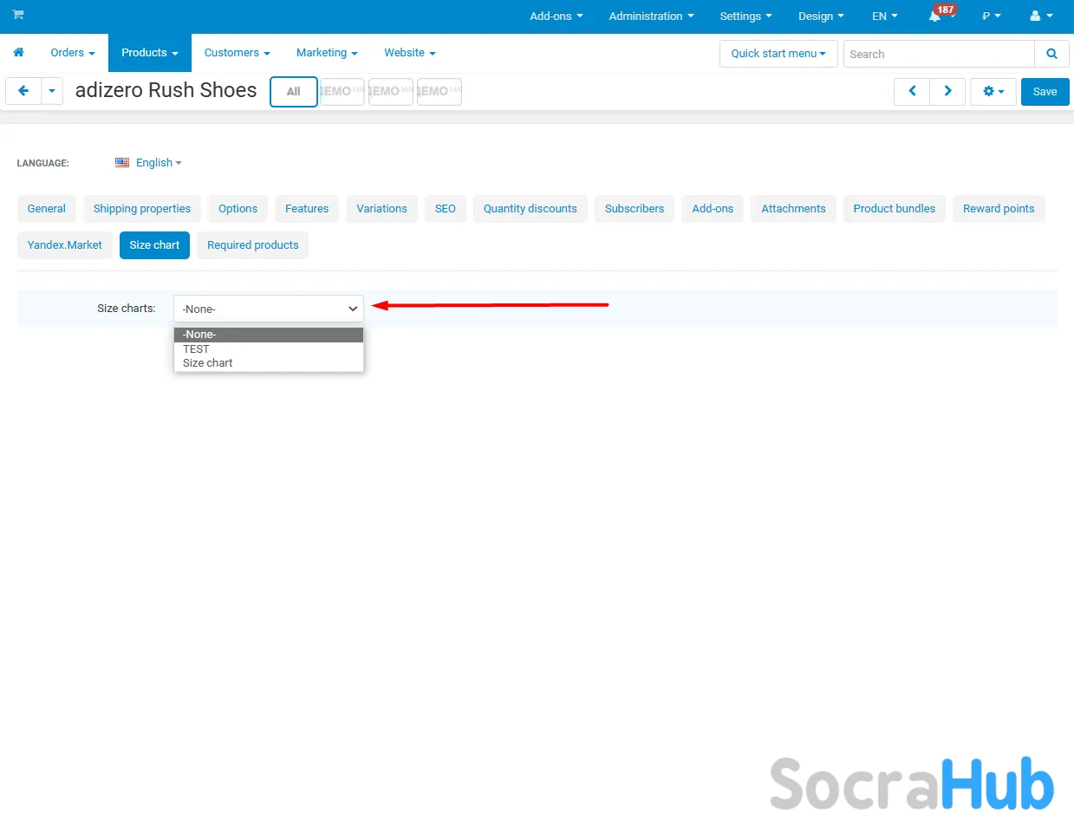This screenshot has height=814, width=1074.
Task: Open the gear actions menu
Action: click(x=993, y=91)
